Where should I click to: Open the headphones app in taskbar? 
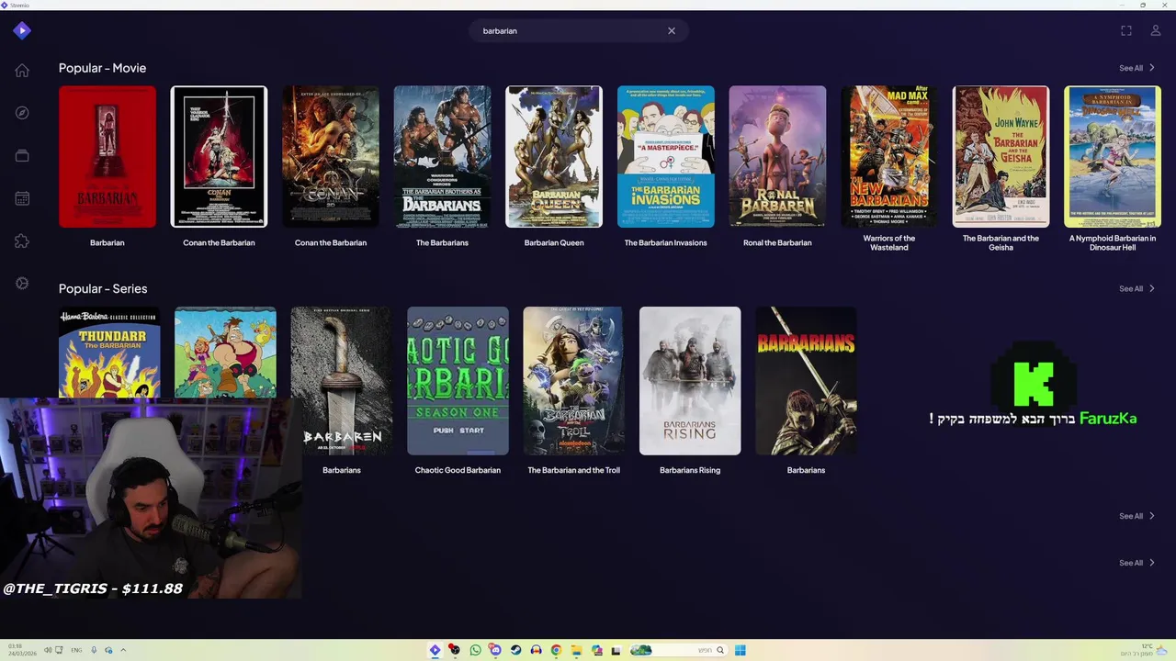pyautogui.click(x=536, y=650)
